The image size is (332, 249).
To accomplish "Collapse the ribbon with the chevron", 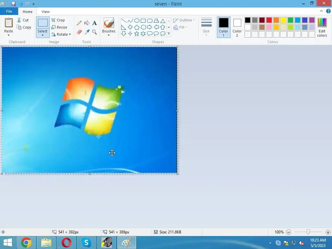I will [321, 11].
